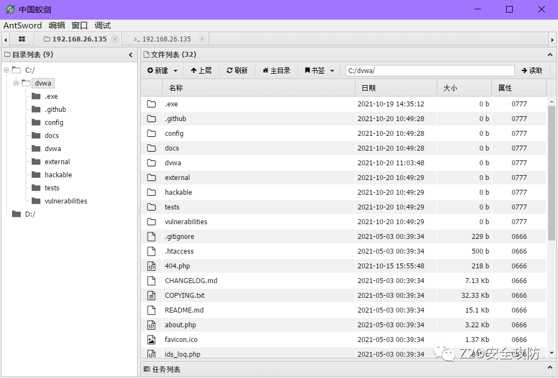Click the docs folder icon in file list
The width and height of the screenshot is (558, 378).
pos(152,148)
